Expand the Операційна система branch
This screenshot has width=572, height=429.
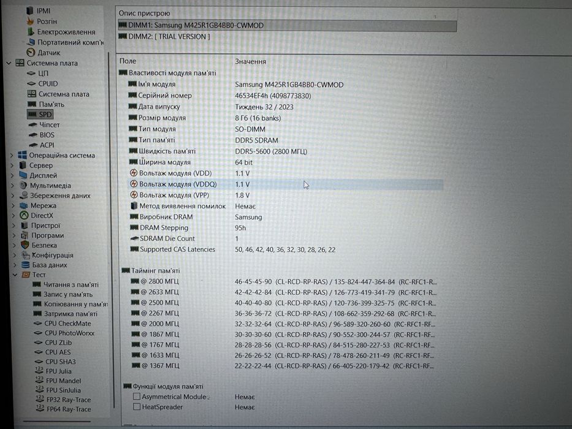coord(12,155)
